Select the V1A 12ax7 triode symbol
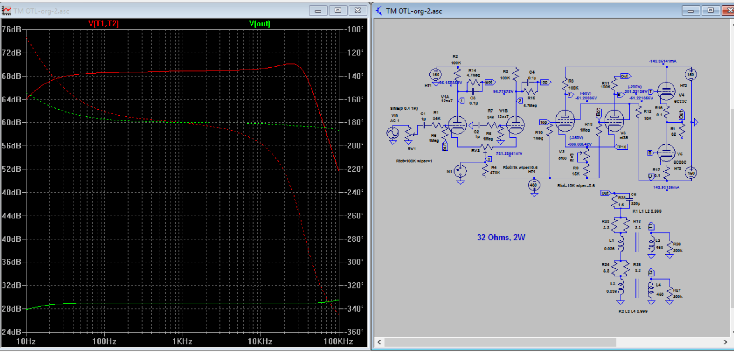Image resolution: width=734 pixels, height=352 pixels. point(457,125)
